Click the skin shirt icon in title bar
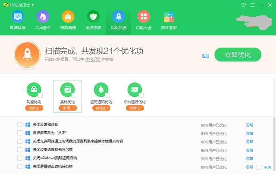The height and width of the screenshot is (174, 276). (244, 5)
